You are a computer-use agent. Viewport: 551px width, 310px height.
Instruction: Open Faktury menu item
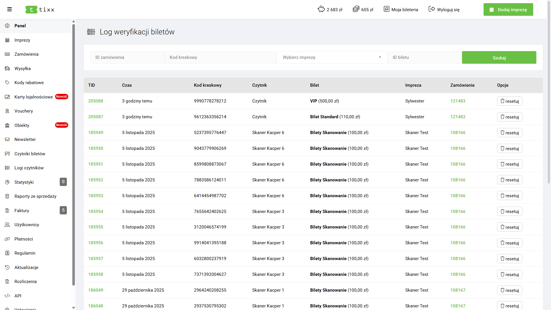point(22,211)
